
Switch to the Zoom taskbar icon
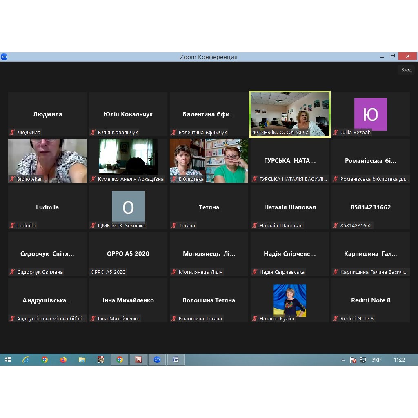(x=157, y=360)
